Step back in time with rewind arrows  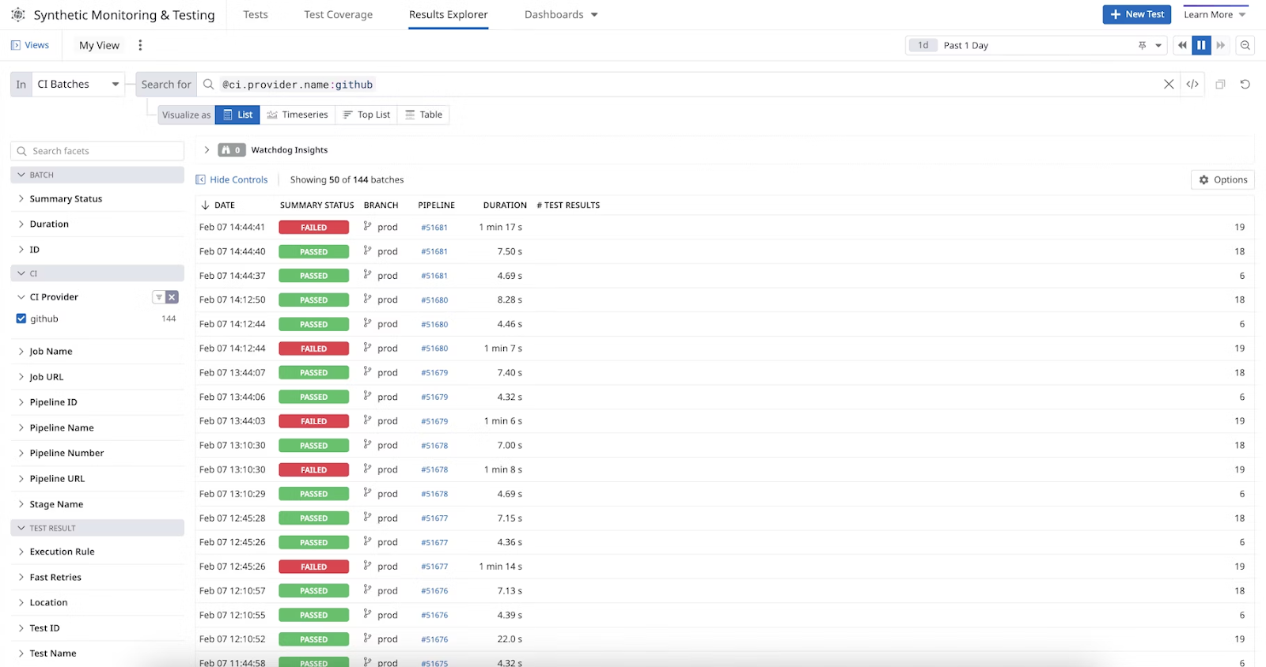(x=1182, y=45)
